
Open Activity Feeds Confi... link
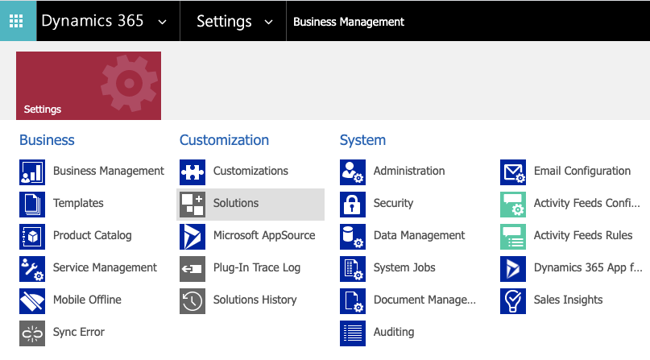tap(587, 203)
